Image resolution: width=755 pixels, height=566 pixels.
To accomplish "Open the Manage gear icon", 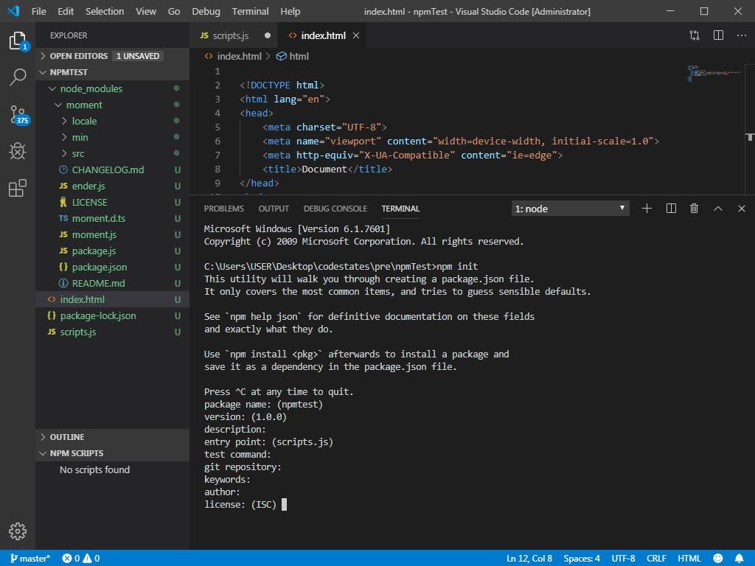I will 18,531.
